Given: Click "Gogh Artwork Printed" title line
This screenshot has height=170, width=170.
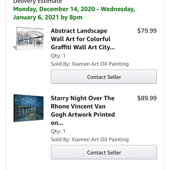Looking at the screenshot, I should [x=83, y=115].
